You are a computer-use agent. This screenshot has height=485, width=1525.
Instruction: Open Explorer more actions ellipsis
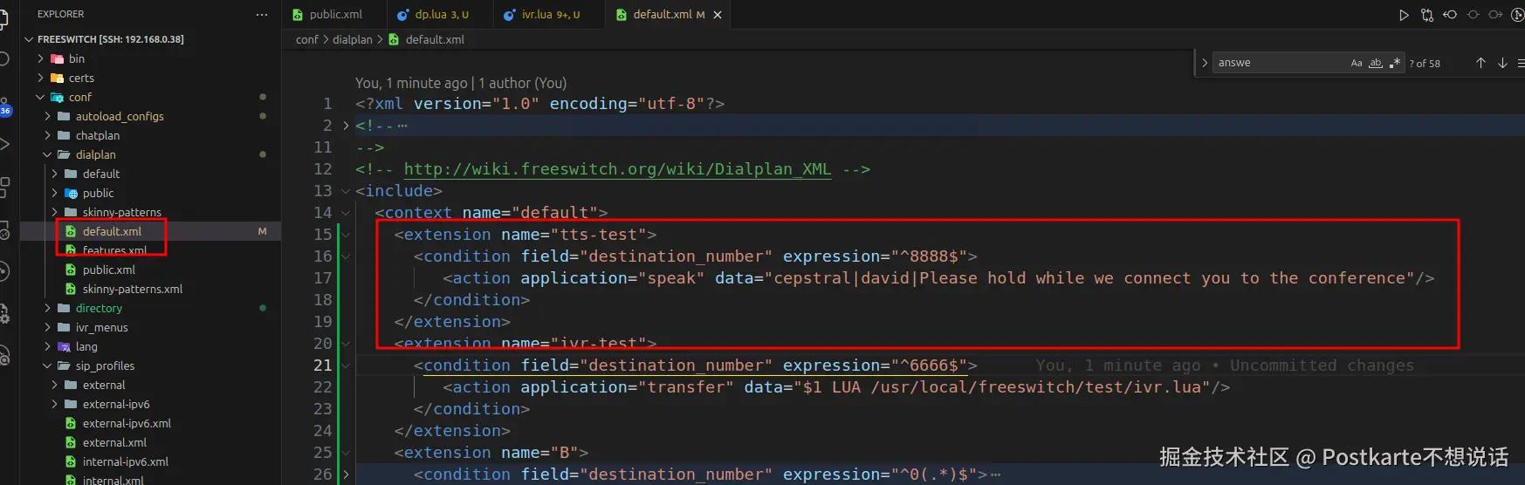coord(262,15)
